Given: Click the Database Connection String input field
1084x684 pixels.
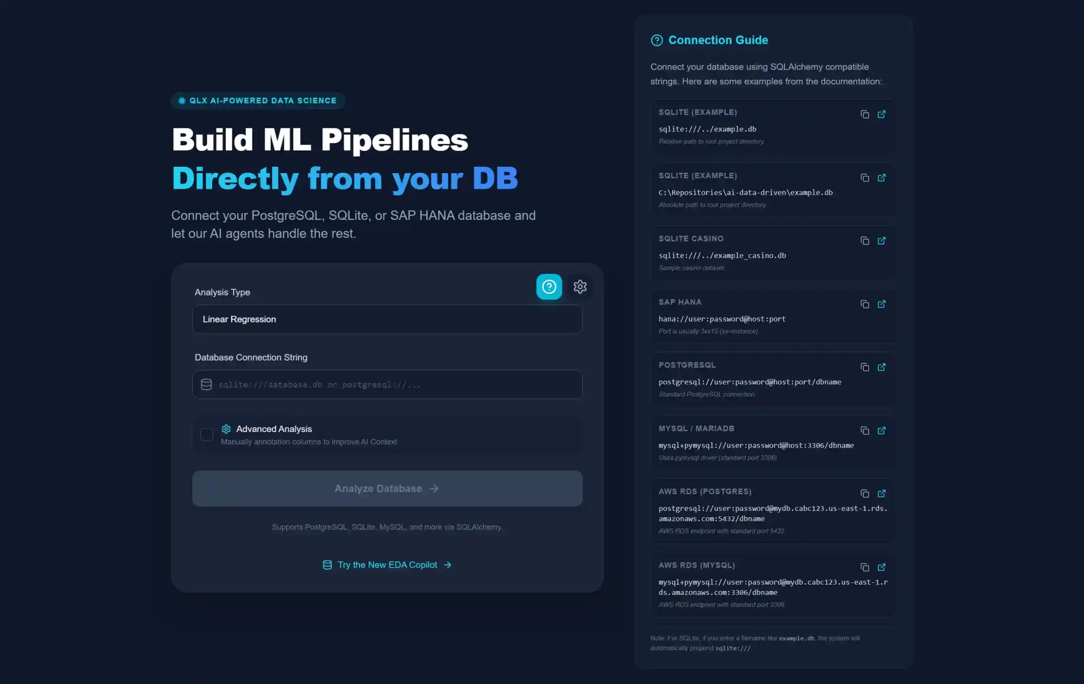Looking at the screenshot, I should (387, 384).
